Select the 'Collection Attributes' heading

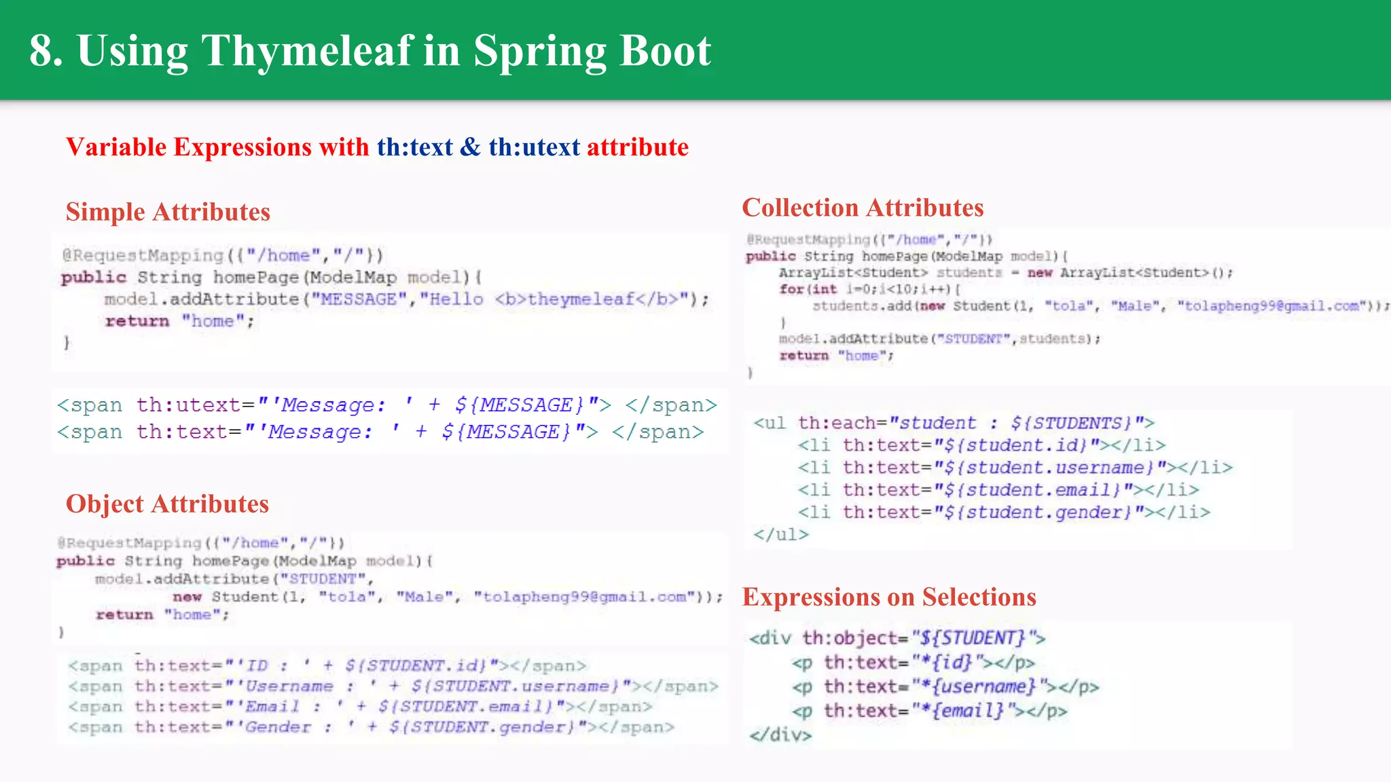863,208
